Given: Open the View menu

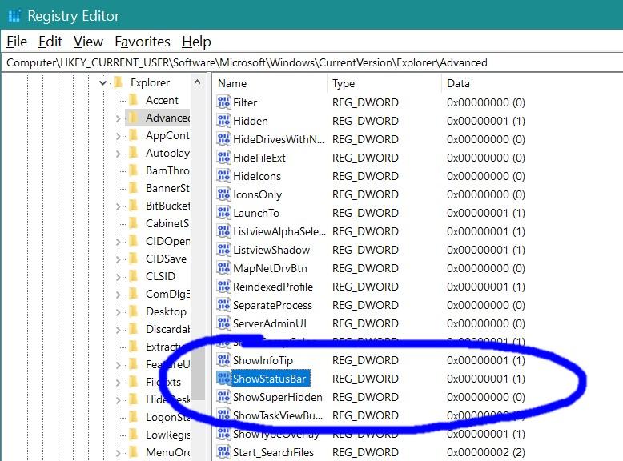Looking at the screenshot, I should (x=88, y=42).
